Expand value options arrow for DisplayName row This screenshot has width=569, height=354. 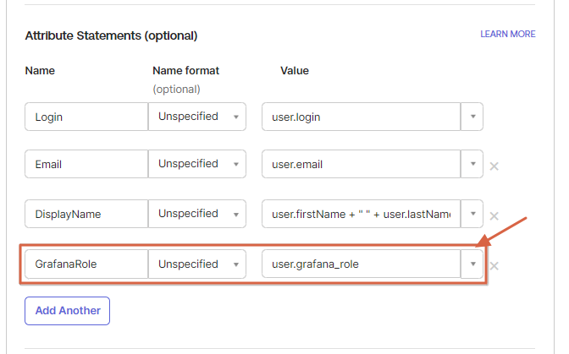[472, 215]
